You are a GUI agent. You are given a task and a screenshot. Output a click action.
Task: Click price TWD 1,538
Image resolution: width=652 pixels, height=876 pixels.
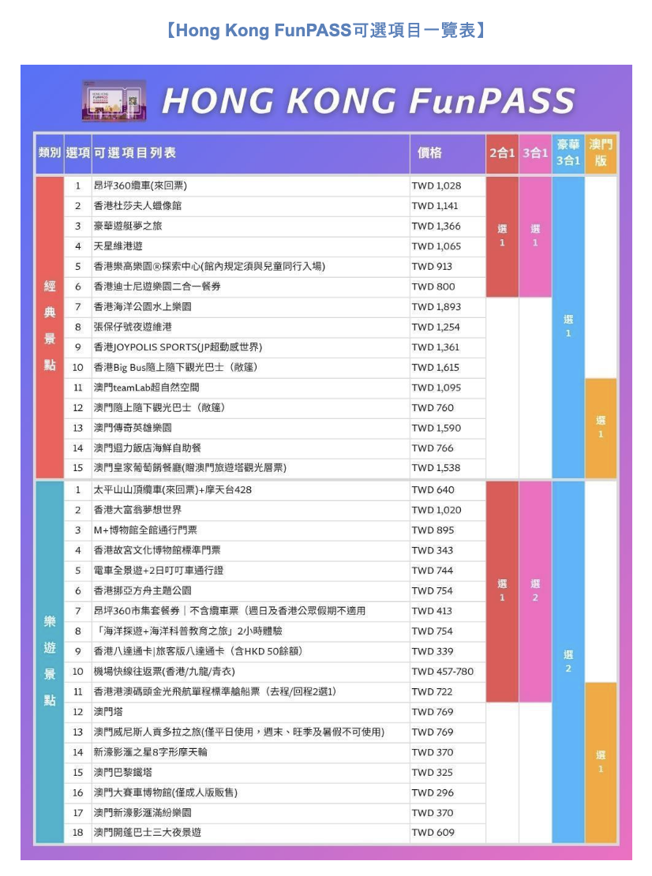coord(437,468)
